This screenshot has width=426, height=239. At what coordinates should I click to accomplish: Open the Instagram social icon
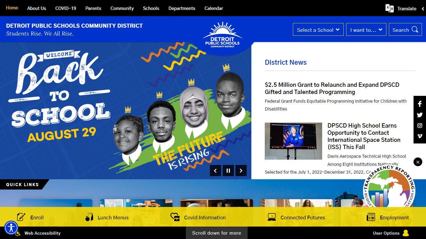tap(420, 125)
